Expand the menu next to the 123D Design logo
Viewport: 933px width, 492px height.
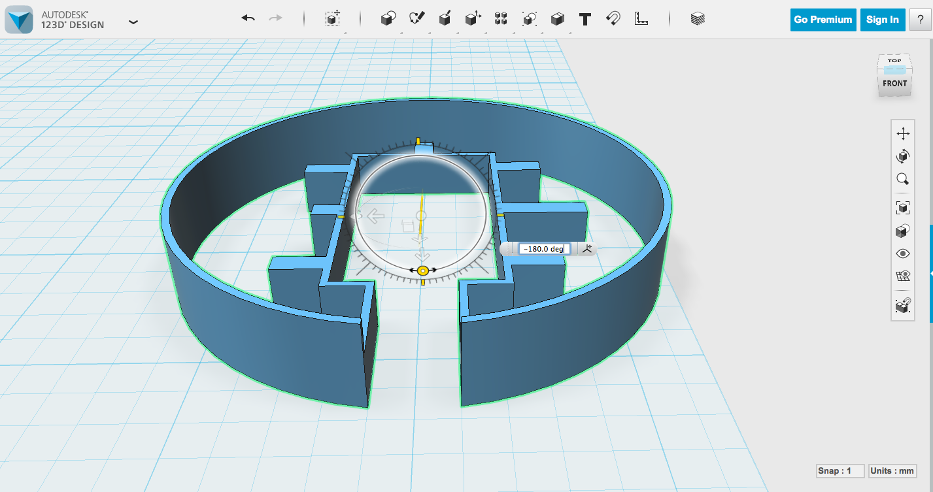click(x=133, y=22)
